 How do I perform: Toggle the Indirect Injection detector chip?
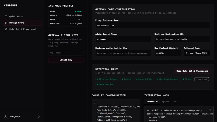(144, 79)
